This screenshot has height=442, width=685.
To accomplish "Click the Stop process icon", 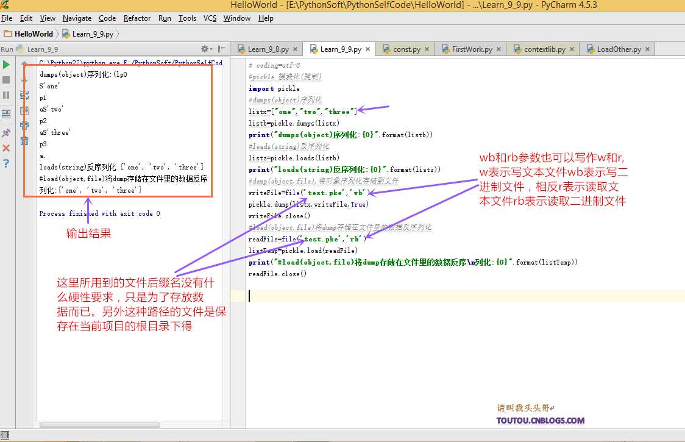I will click(x=6, y=79).
